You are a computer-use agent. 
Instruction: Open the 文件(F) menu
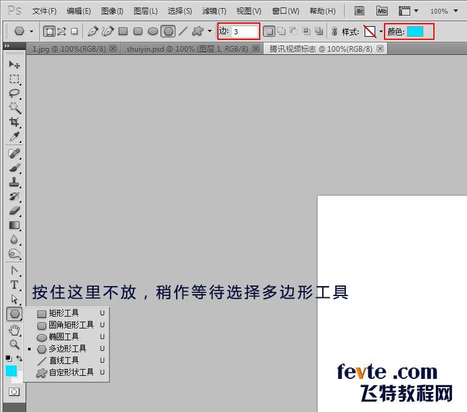click(x=44, y=11)
